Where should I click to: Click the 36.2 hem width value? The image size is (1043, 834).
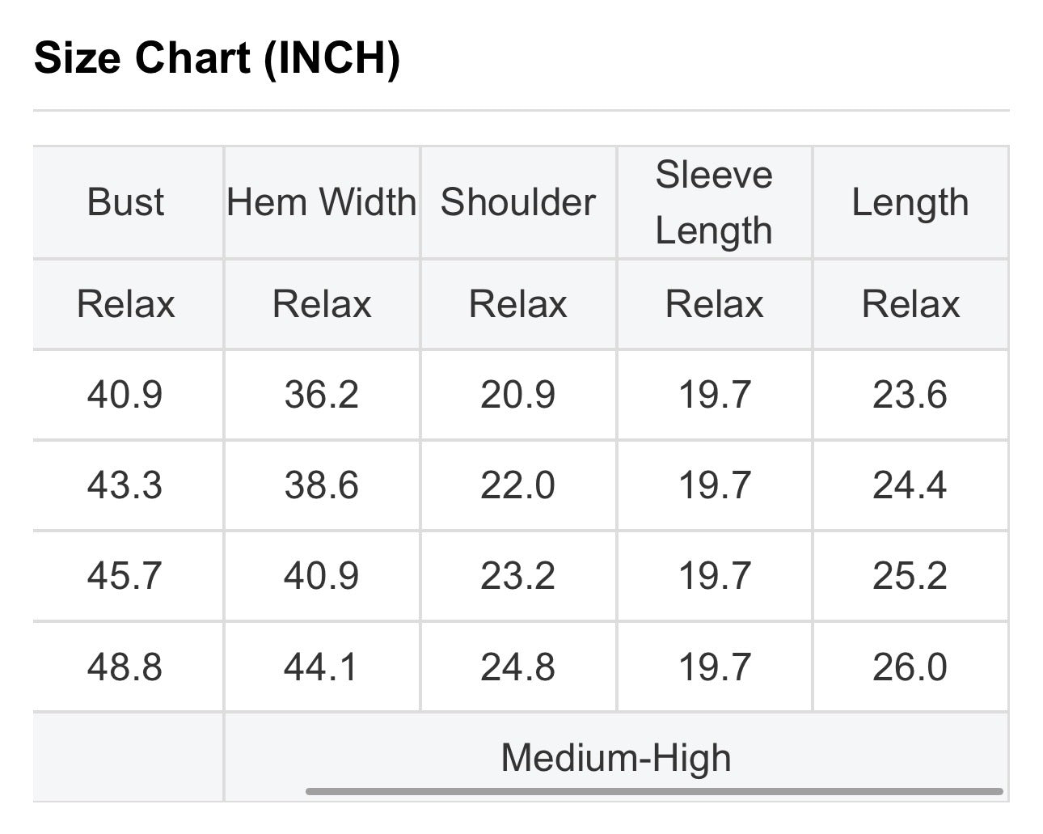pyautogui.click(x=322, y=395)
